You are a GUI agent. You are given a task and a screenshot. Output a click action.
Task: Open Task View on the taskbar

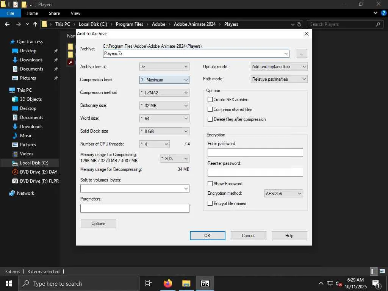[149, 283]
